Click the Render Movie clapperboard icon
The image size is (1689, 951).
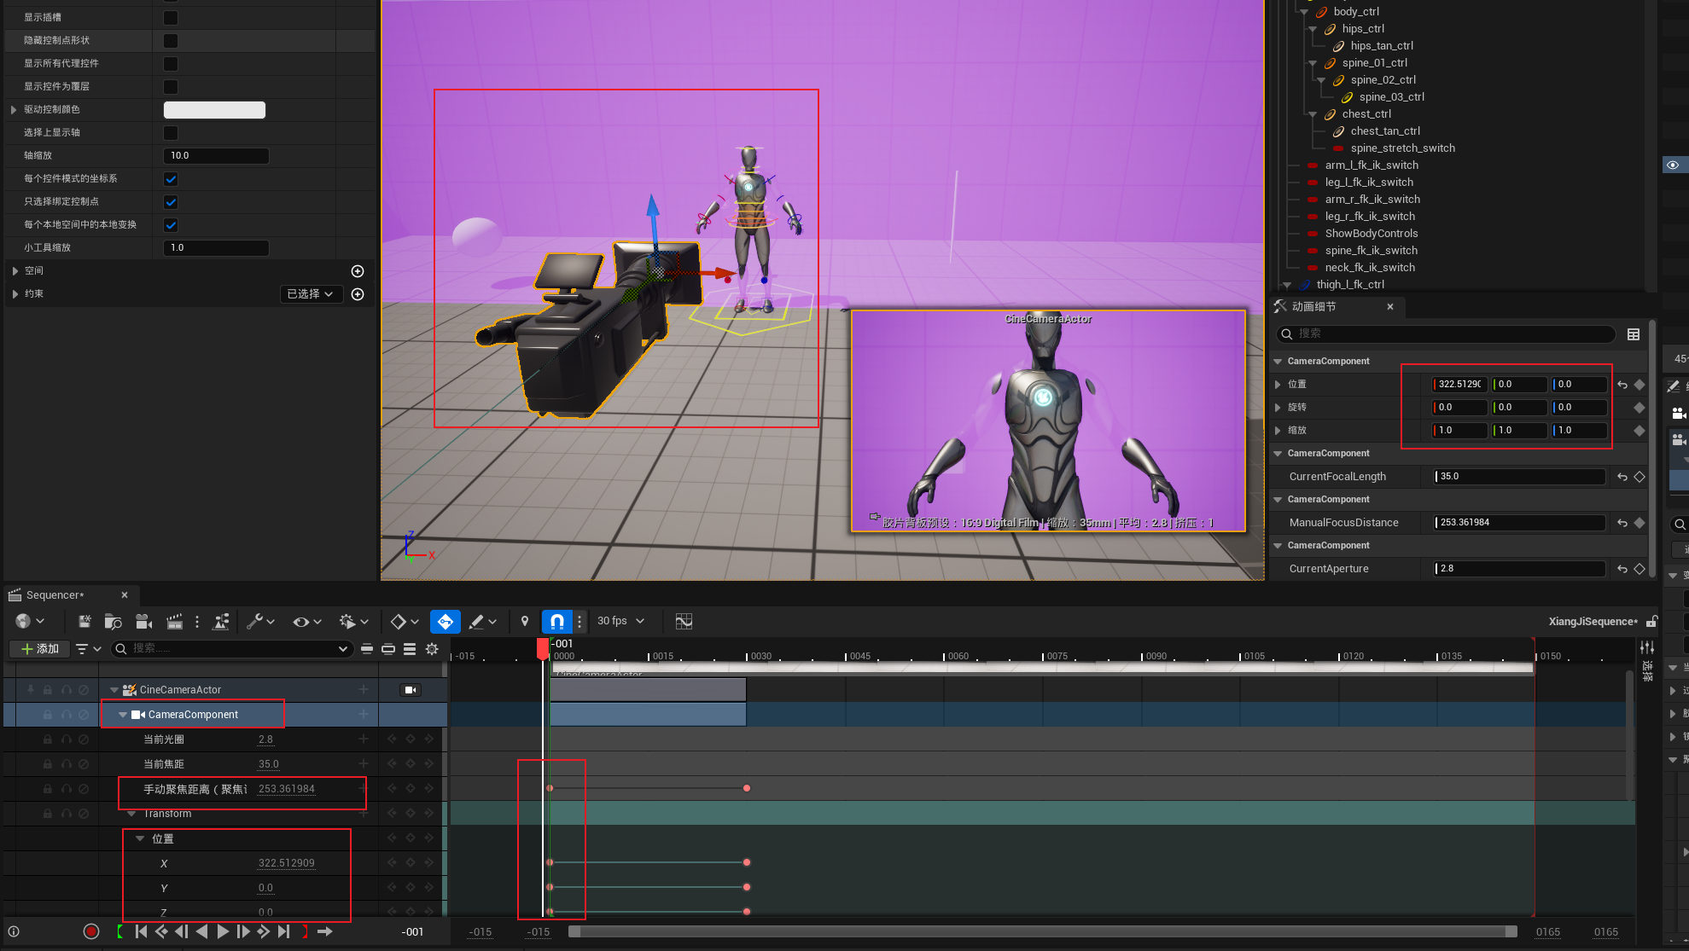pyautogui.click(x=174, y=622)
